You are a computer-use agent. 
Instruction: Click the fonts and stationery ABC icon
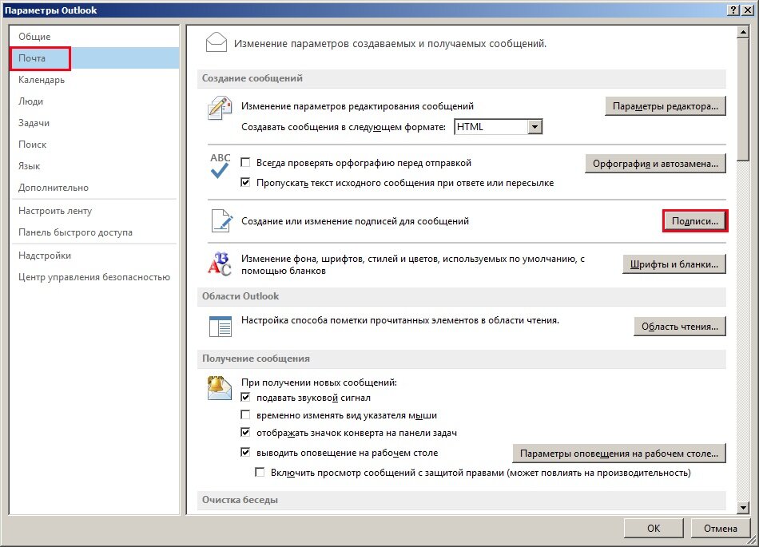pos(219,264)
